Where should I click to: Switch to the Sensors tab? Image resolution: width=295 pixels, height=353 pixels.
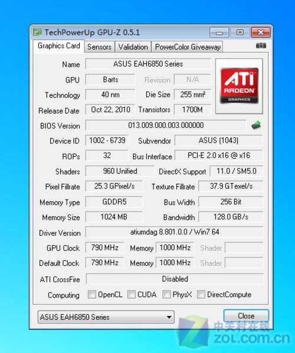click(x=99, y=47)
